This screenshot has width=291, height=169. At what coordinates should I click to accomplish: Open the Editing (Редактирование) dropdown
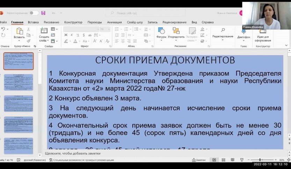[223, 37]
